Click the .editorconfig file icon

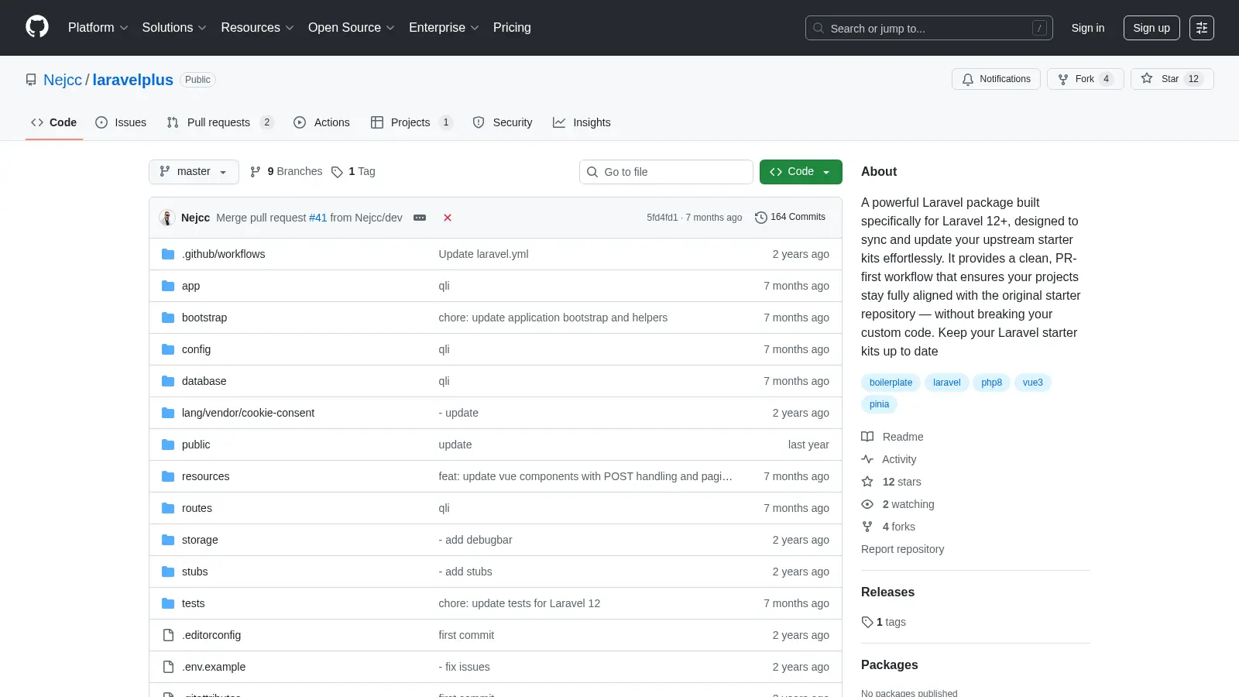(x=168, y=635)
